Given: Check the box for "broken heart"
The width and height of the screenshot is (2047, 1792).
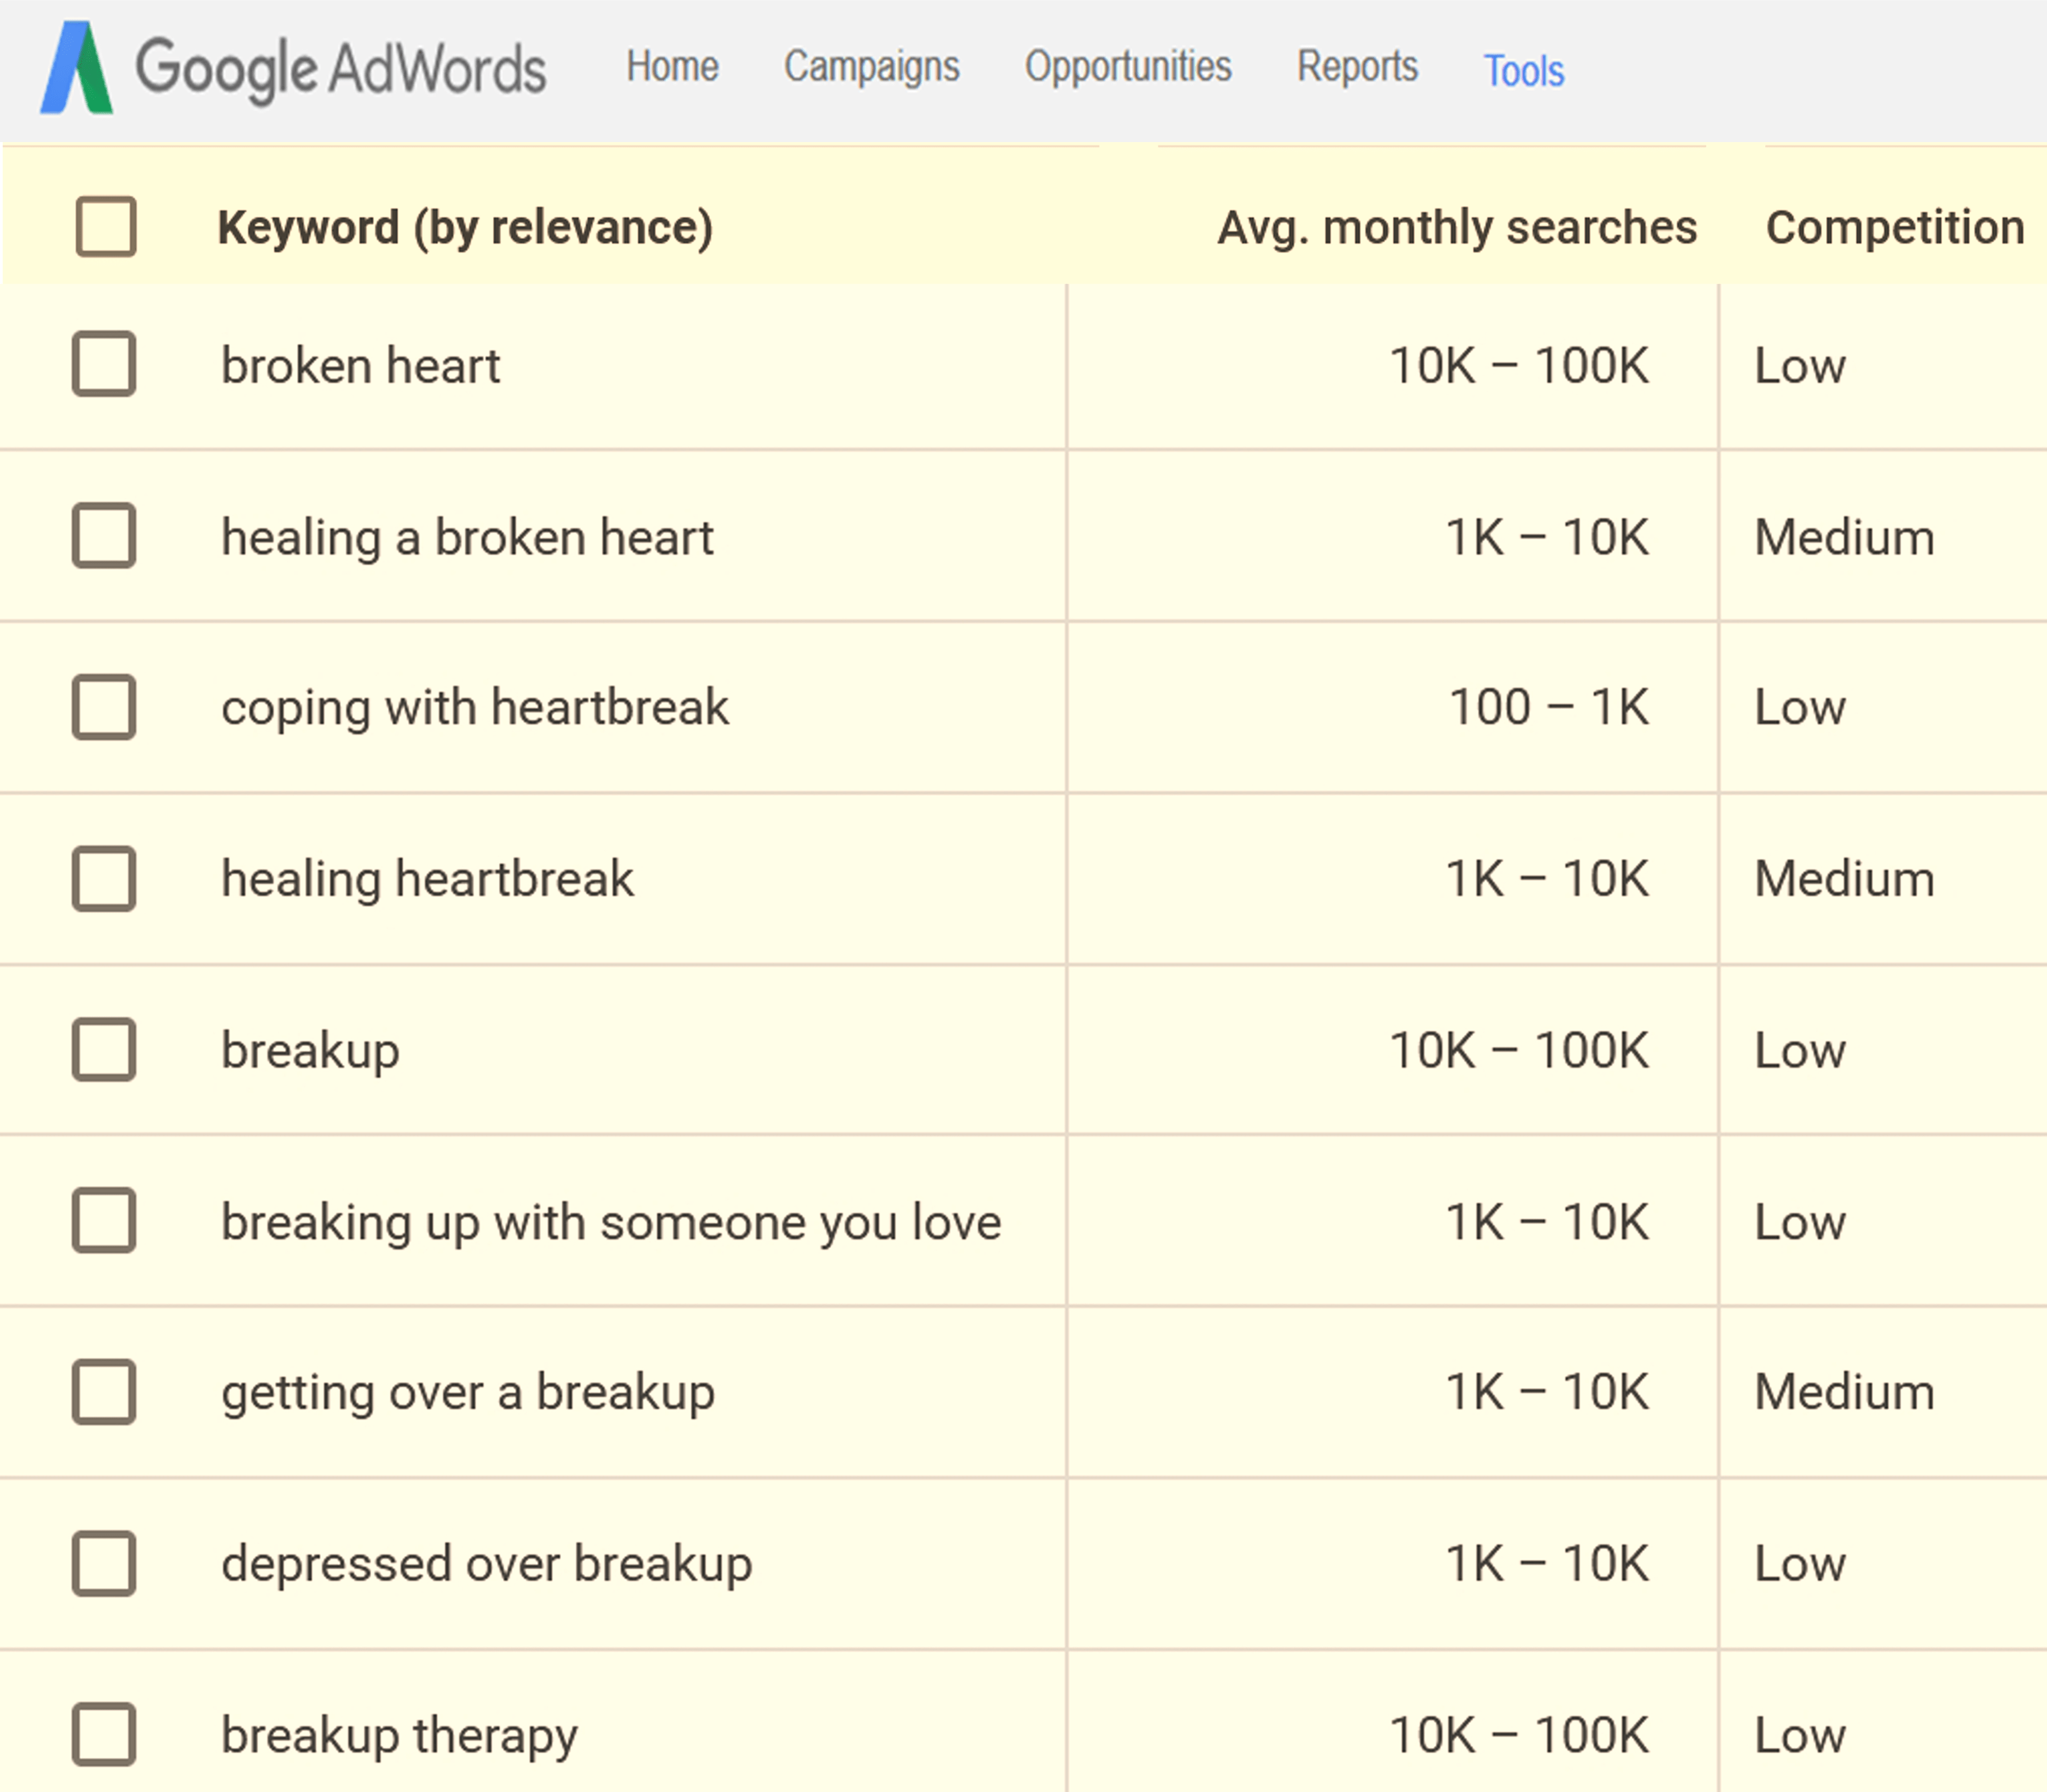Looking at the screenshot, I should tap(104, 364).
